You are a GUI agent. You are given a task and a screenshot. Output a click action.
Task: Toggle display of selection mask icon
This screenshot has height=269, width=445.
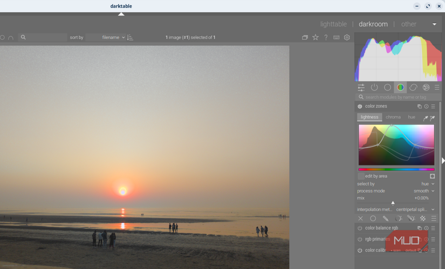[432, 176]
